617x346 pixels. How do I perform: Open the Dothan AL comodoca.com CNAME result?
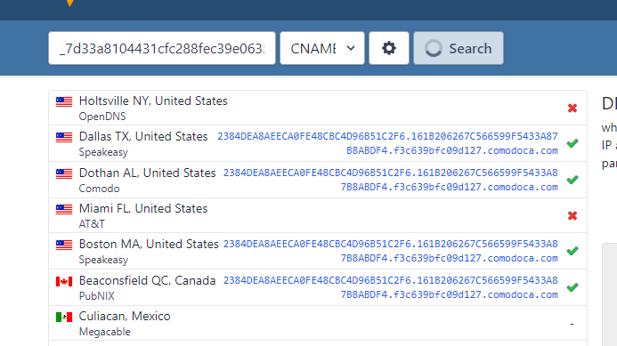390,180
